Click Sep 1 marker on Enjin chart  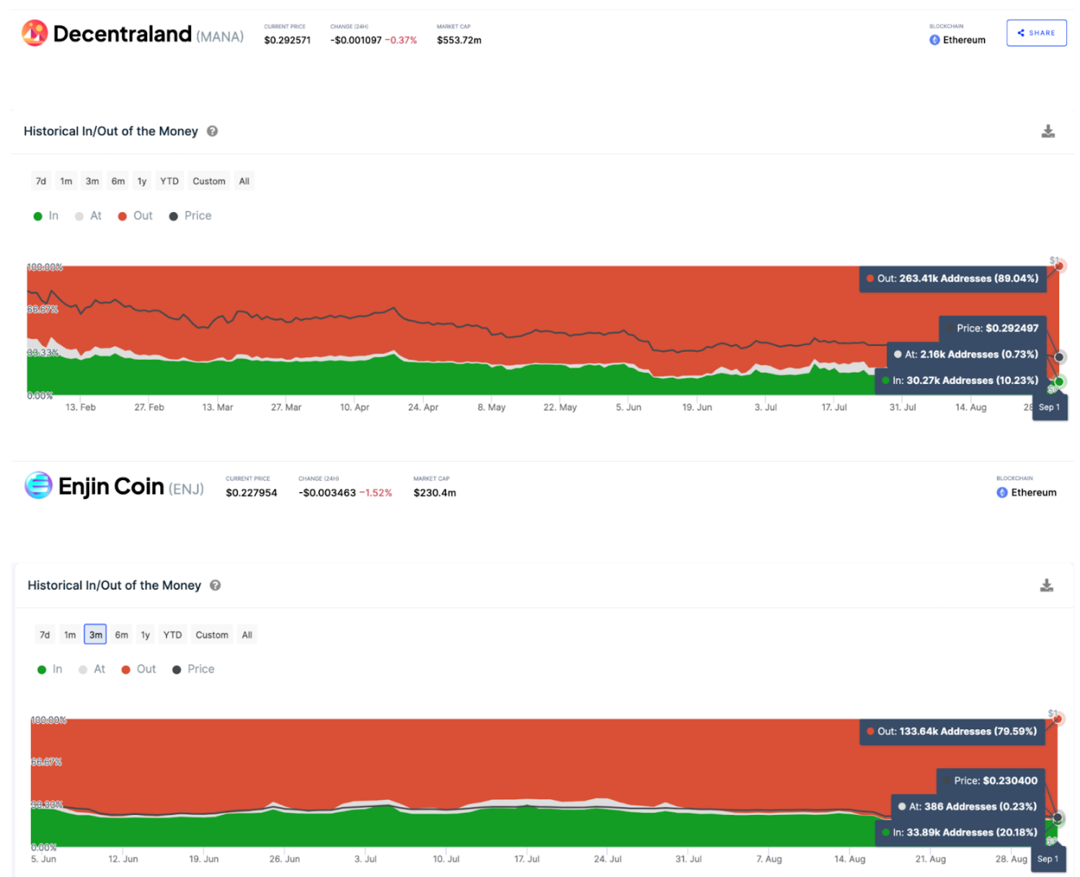pos(1048,860)
